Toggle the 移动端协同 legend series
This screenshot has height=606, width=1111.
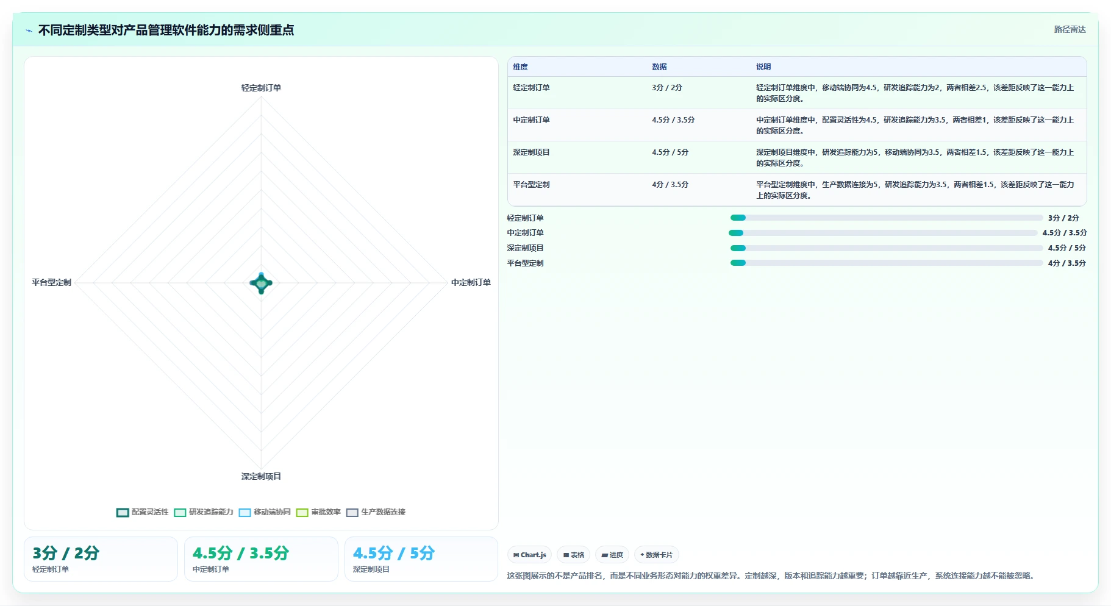point(265,512)
